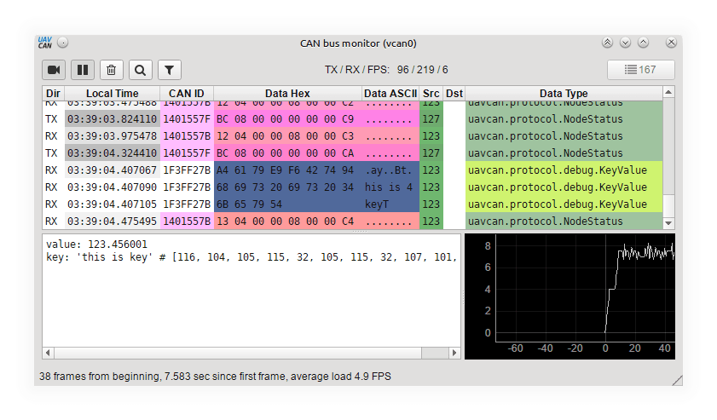
Task: Close the CAN bus monitor window
Action: click(671, 43)
